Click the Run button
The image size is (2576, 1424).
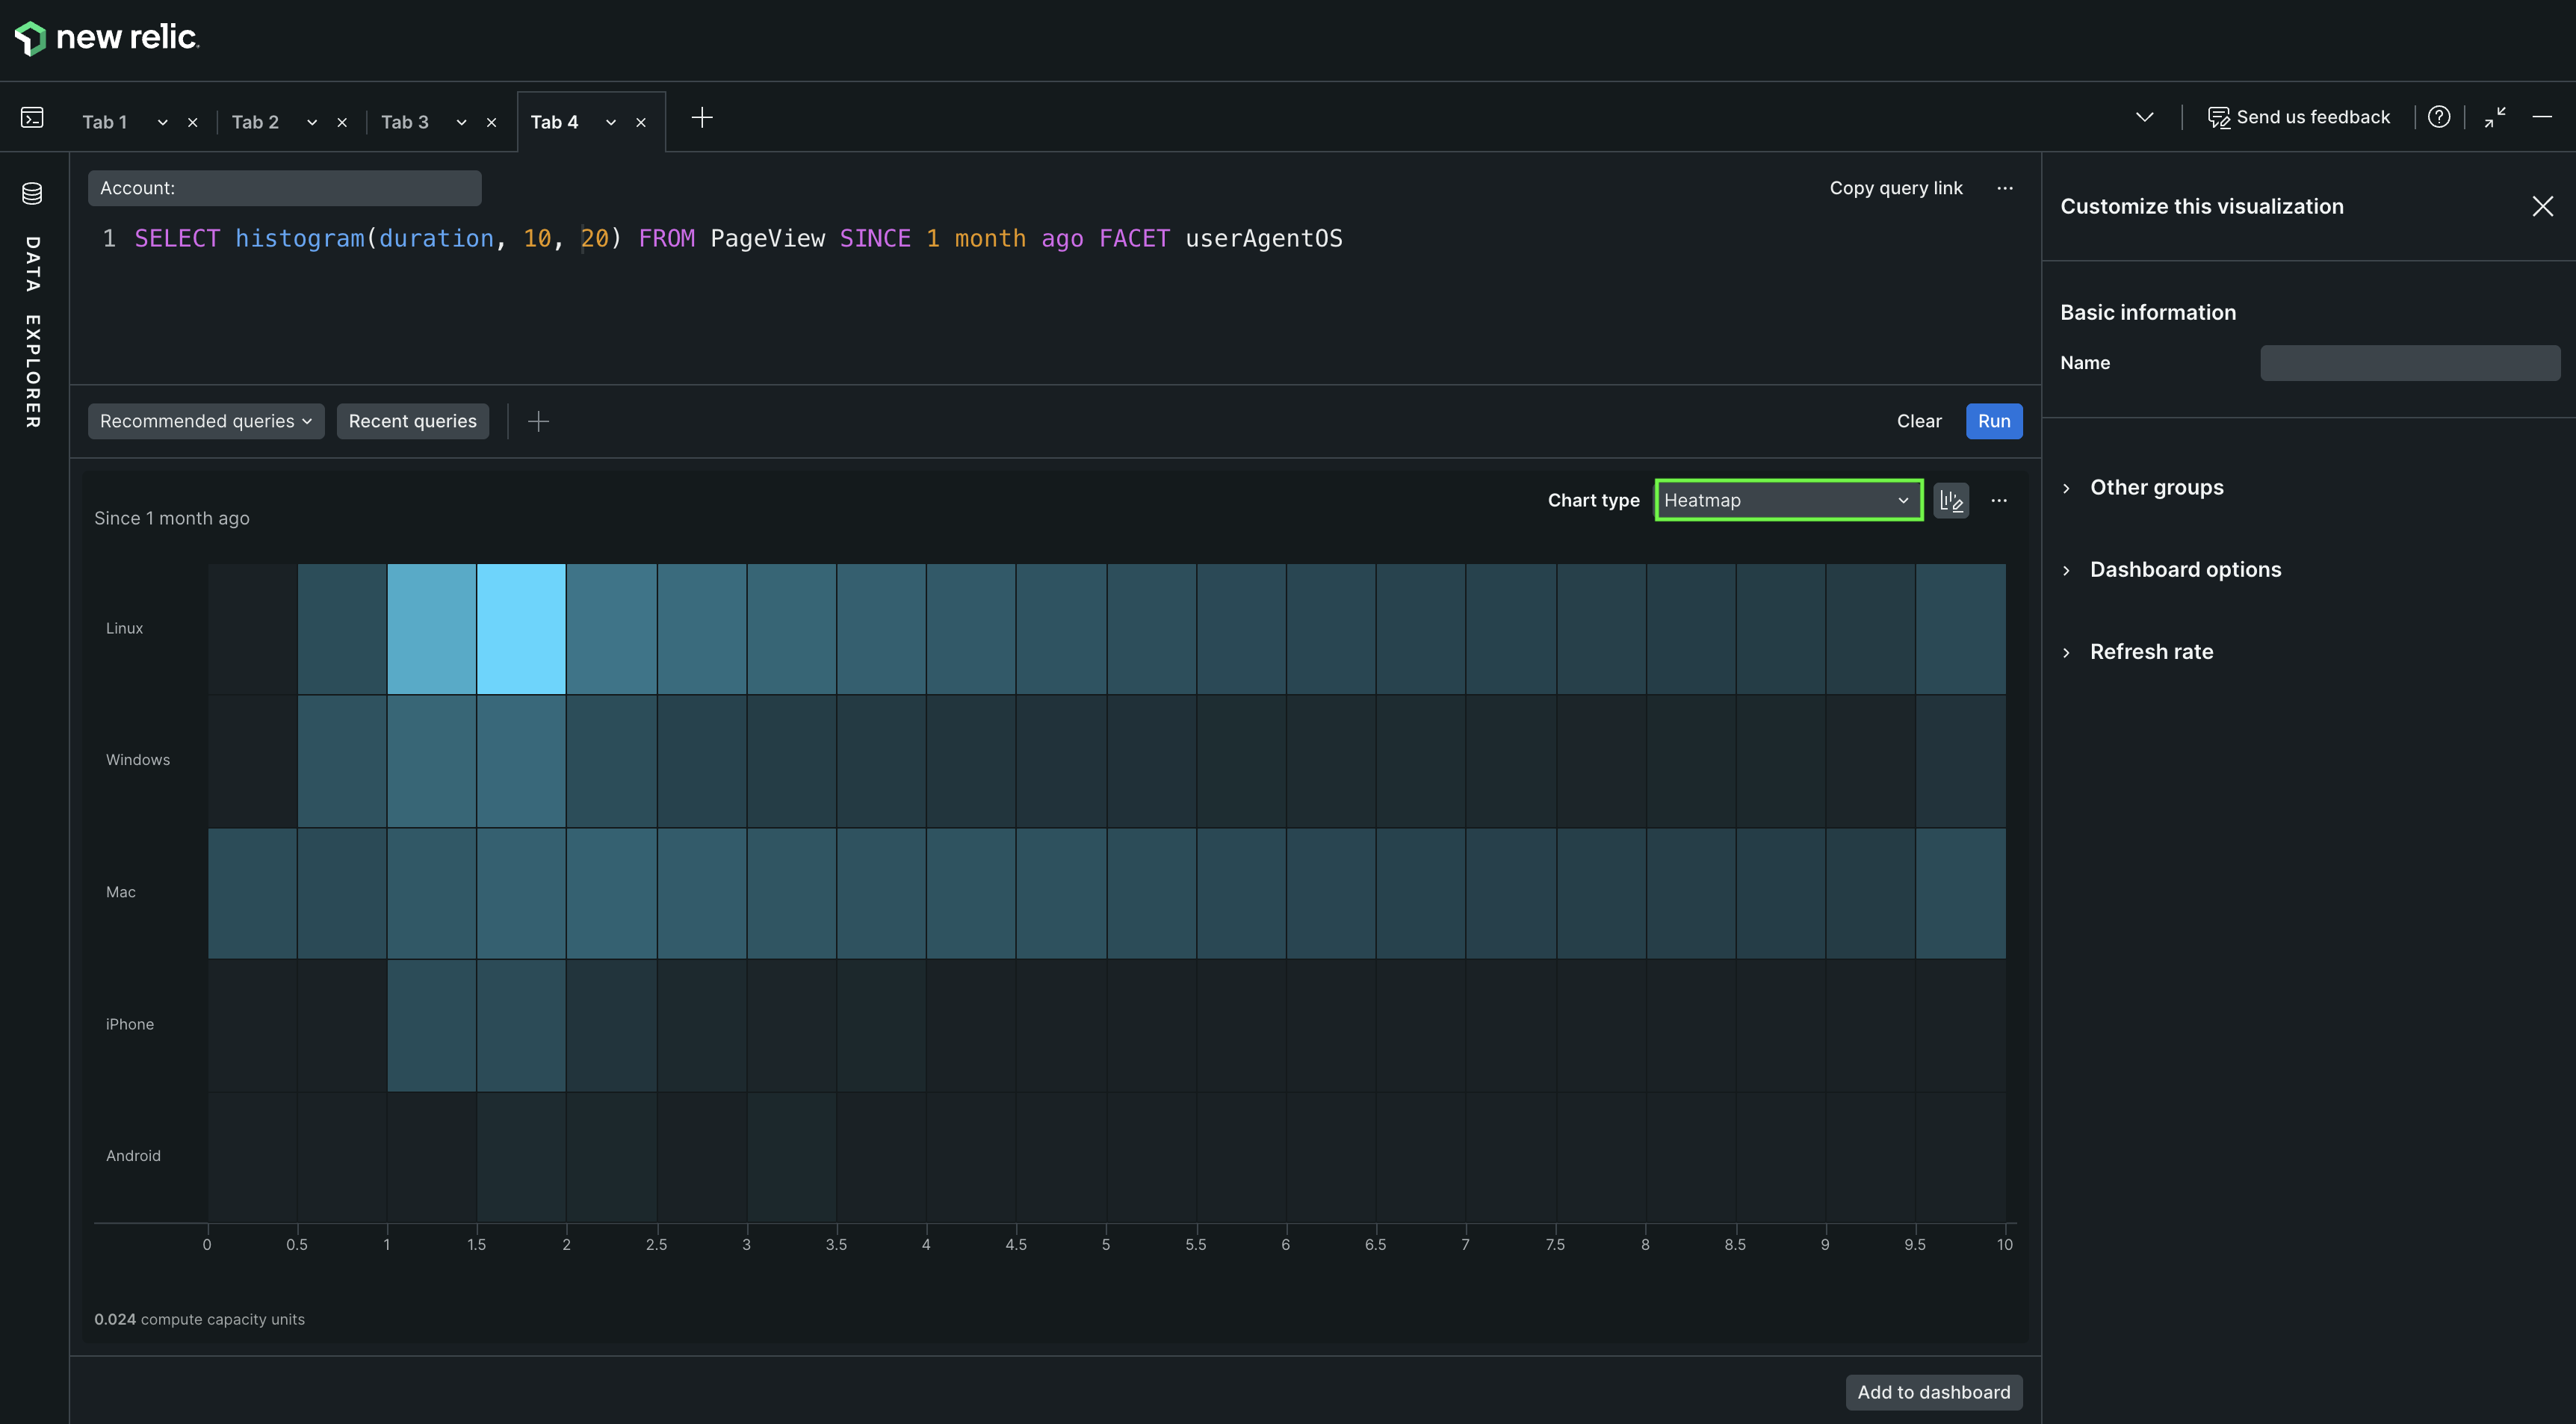[1993, 421]
